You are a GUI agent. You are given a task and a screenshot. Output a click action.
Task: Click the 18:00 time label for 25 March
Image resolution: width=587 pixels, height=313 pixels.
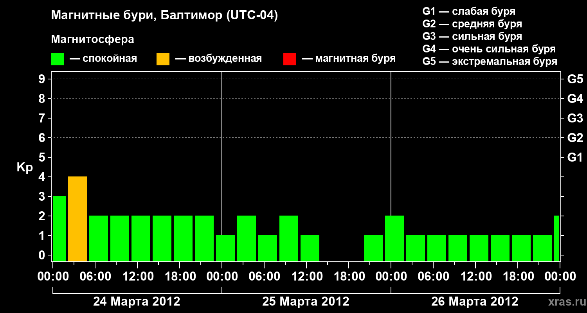coord(349,277)
